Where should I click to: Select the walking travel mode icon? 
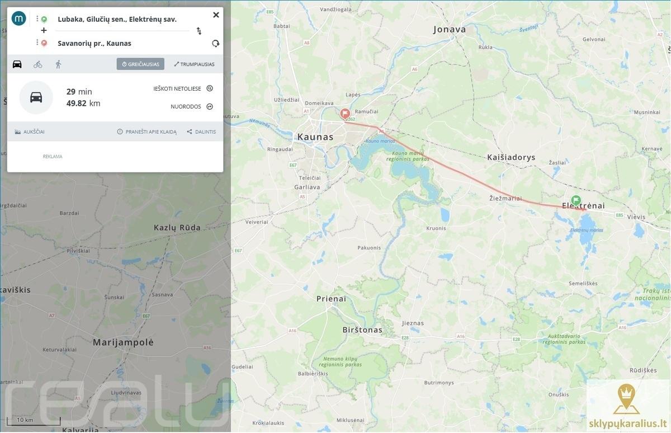tap(58, 64)
